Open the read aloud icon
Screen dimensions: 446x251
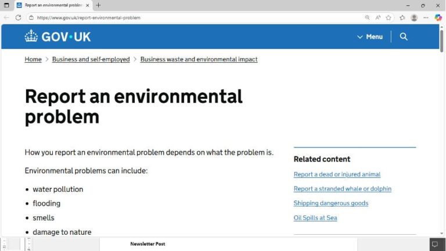(378, 17)
